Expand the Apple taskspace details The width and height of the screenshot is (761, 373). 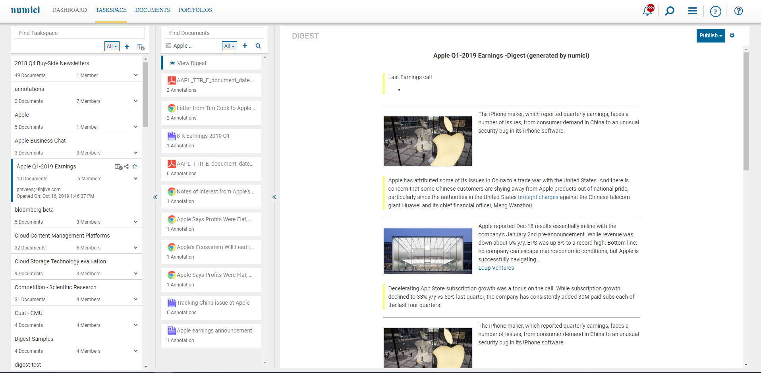pyautogui.click(x=135, y=127)
